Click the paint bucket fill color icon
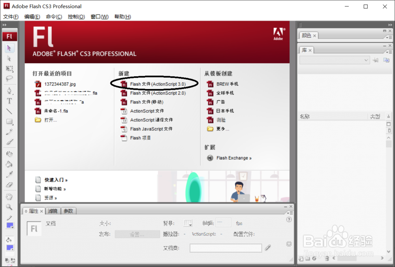The width and height of the screenshot is (395, 267). tap(9, 239)
